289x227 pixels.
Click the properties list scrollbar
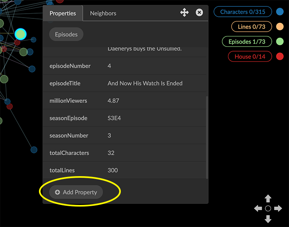pyautogui.click(x=207, y=136)
